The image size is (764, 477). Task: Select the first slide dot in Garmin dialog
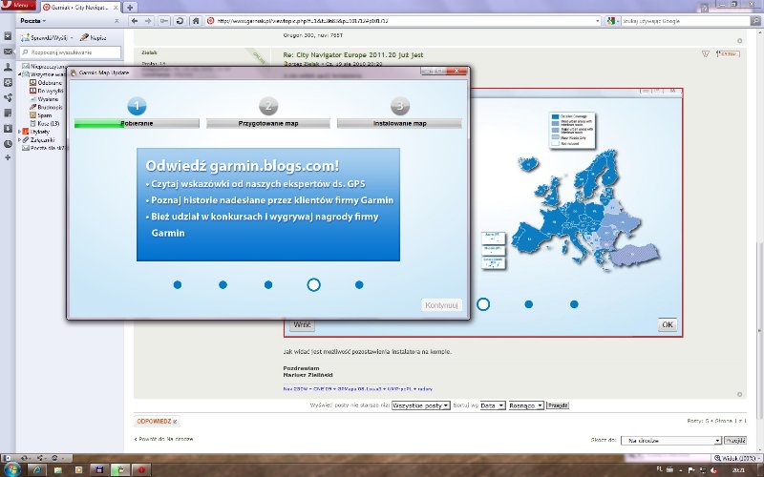point(178,284)
